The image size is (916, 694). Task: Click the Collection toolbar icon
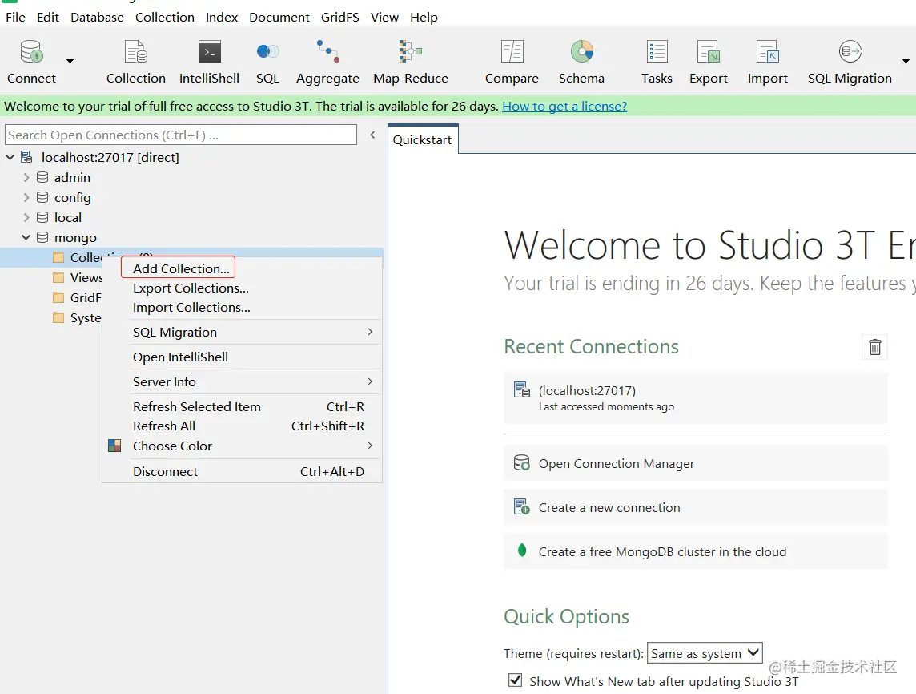pos(135,62)
